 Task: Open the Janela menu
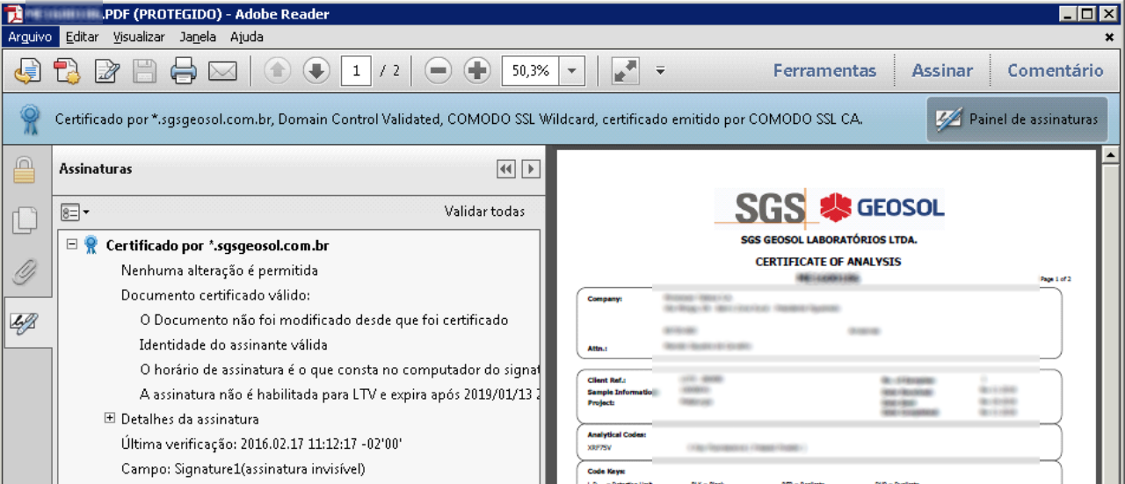pyautogui.click(x=198, y=37)
